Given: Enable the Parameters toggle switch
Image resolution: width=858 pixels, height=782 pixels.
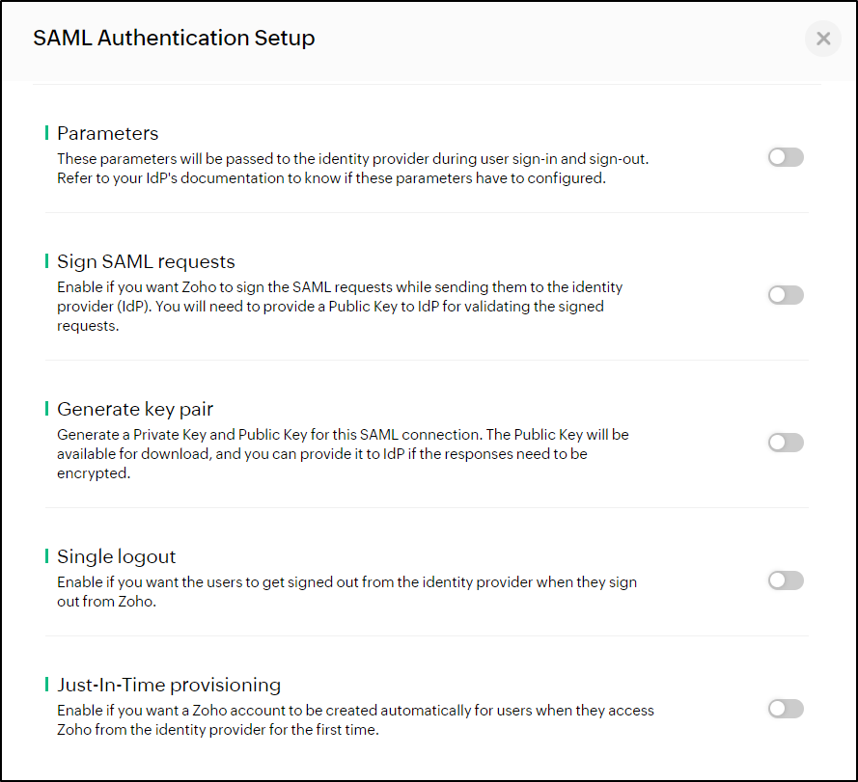Looking at the screenshot, I should (786, 157).
